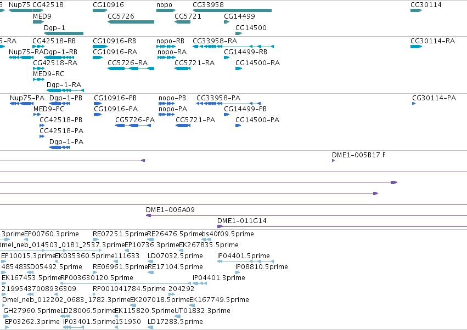The image size is (467, 330).
Task: Click EST RP001041784.5prime
Action: click(x=129, y=289)
